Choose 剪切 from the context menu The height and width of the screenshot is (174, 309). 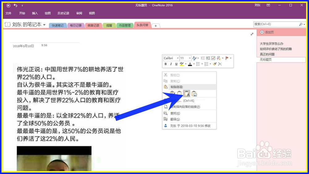pos(189,75)
